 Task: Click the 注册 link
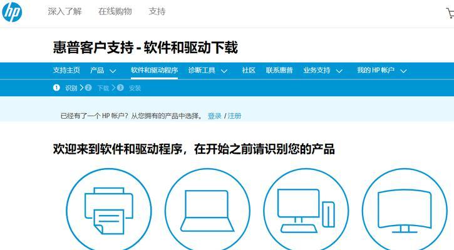coord(235,116)
